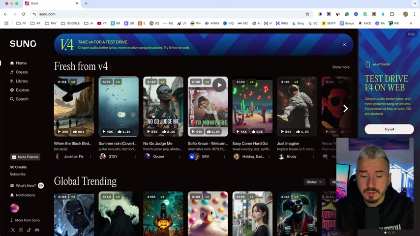Reload the page in the browser

click(24, 14)
